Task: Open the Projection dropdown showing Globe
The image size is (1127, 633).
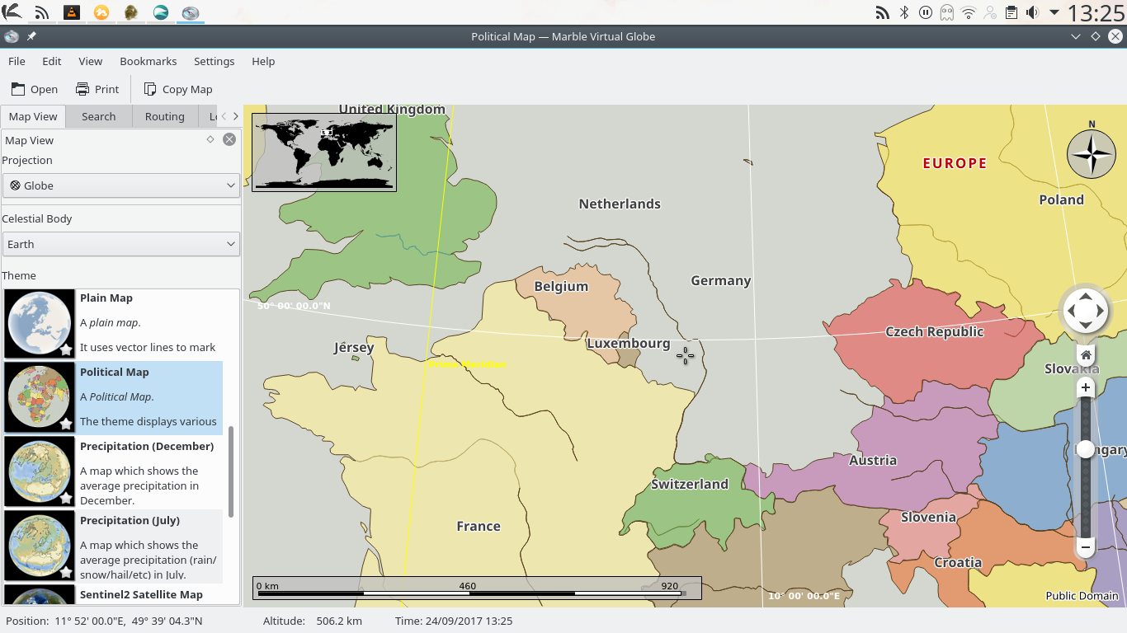Action: [x=121, y=185]
